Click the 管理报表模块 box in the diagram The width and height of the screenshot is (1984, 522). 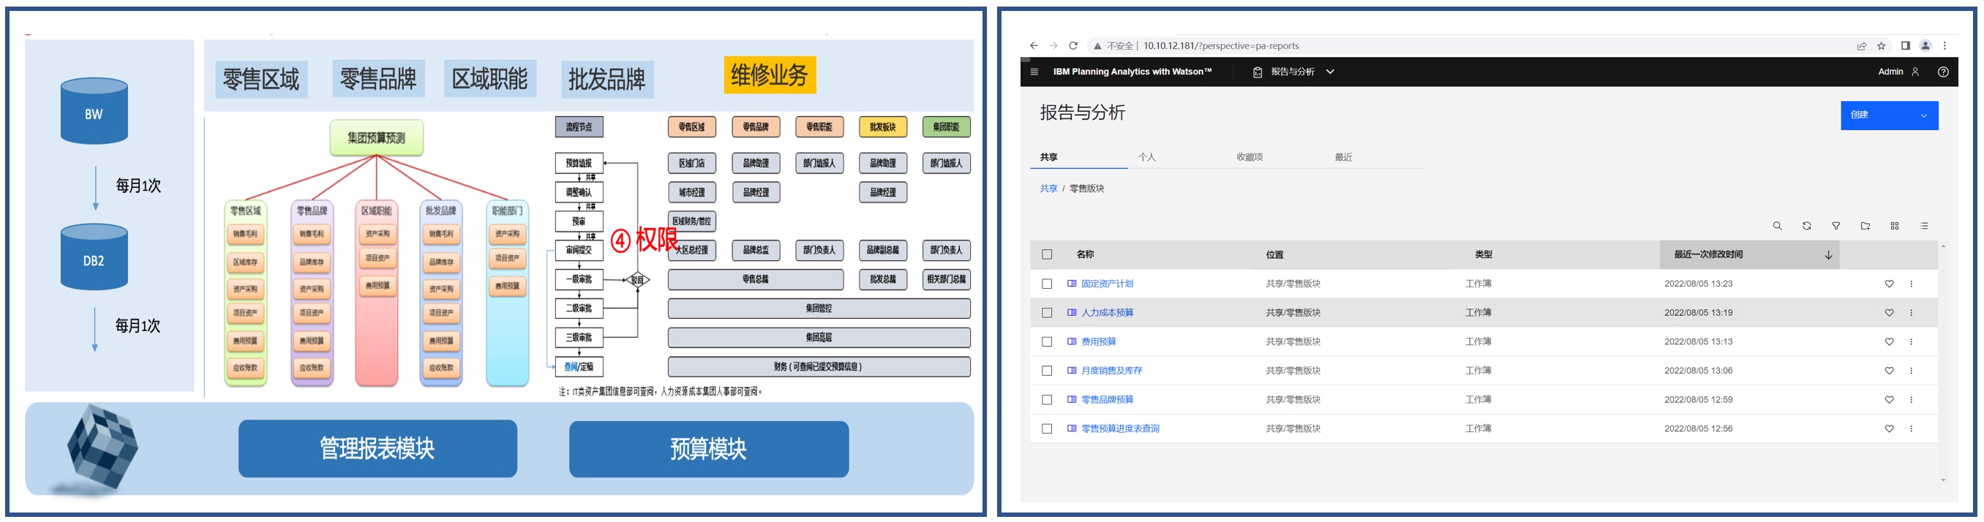(x=377, y=449)
